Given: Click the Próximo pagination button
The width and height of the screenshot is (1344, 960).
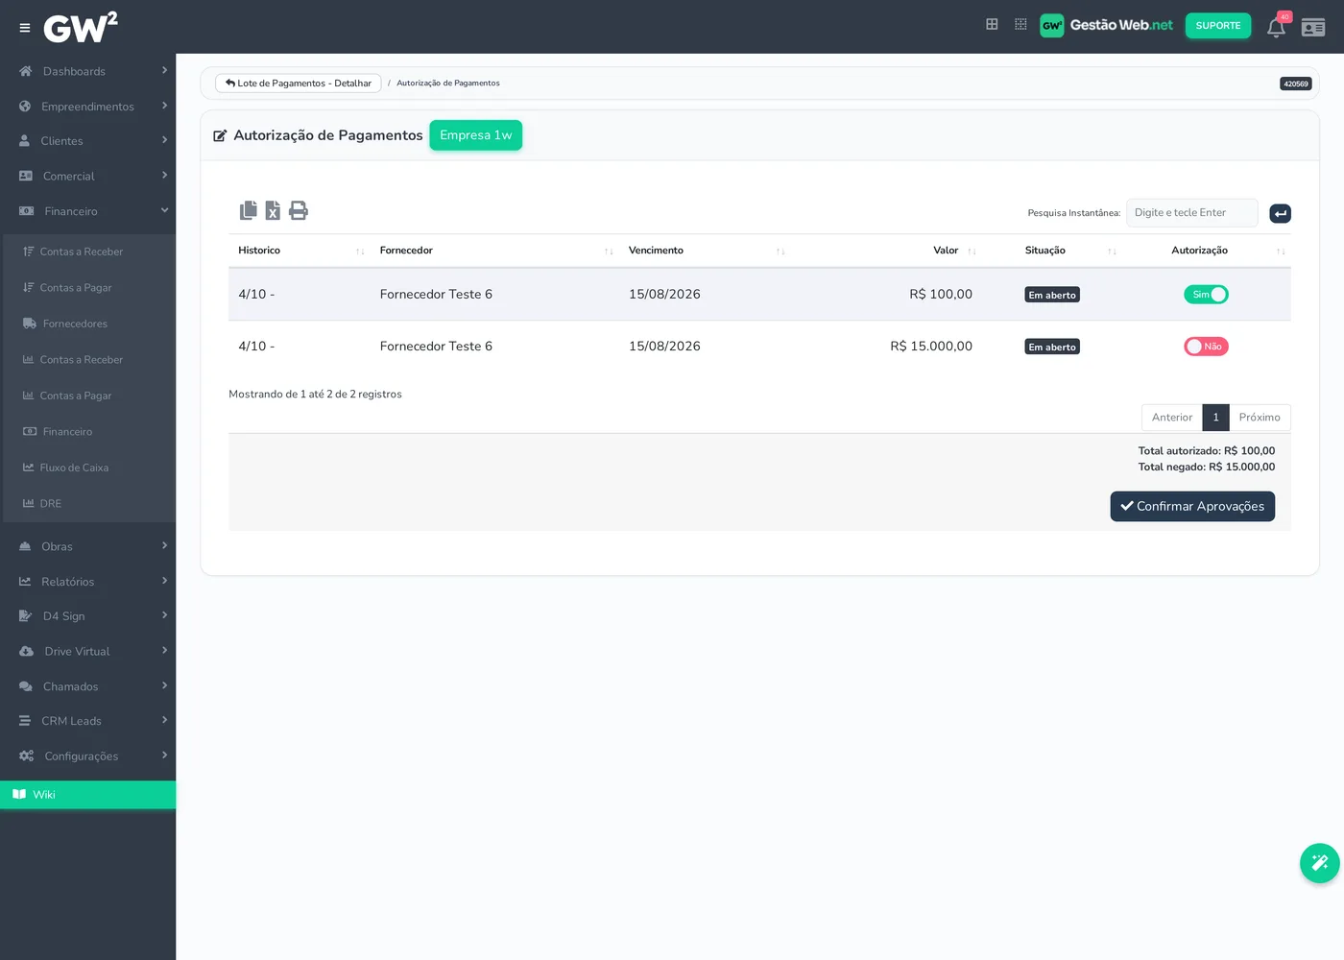Looking at the screenshot, I should tap(1260, 418).
